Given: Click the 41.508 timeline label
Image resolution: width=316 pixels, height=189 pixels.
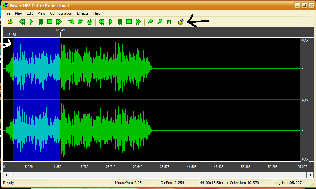Looking at the screenshot, I should 191,167.
